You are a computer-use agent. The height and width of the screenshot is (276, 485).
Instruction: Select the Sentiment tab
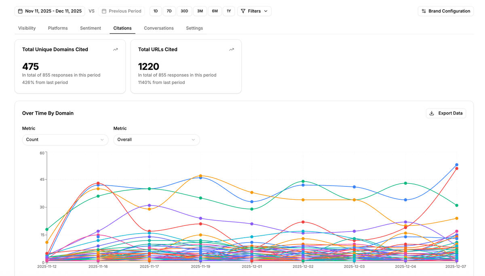point(90,28)
